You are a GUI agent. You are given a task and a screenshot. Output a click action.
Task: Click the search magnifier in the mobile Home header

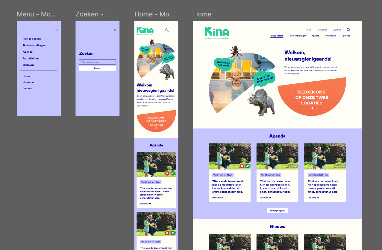click(167, 30)
